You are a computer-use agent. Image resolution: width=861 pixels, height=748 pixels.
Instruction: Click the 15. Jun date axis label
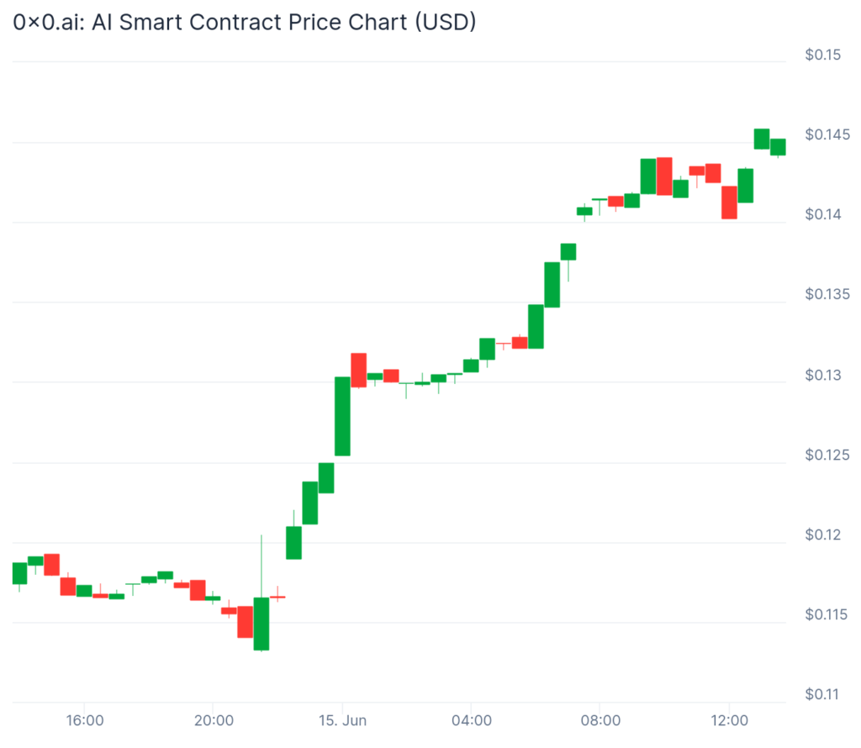click(x=342, y=721)
